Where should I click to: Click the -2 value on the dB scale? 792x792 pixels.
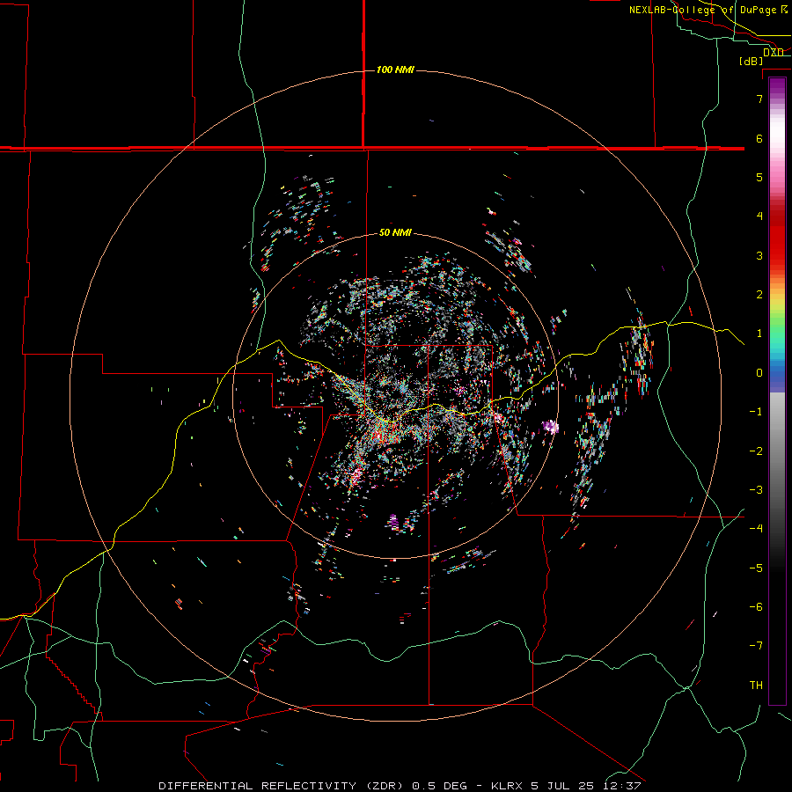pyautogui.click(x=756, y=451)
